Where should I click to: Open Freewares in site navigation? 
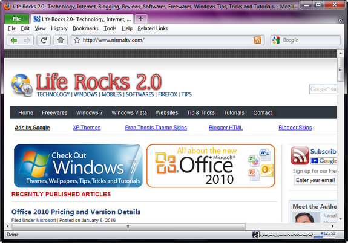(x=54, y=112)
